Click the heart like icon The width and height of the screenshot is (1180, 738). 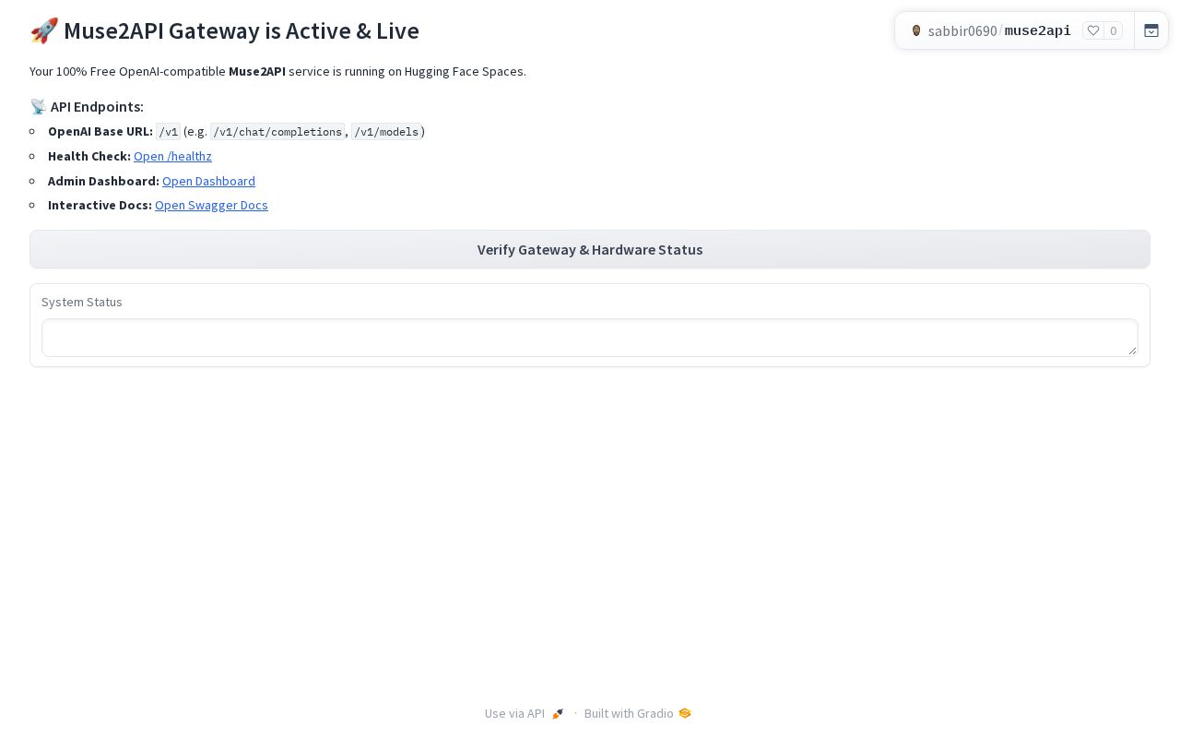tap(1093, 30)
